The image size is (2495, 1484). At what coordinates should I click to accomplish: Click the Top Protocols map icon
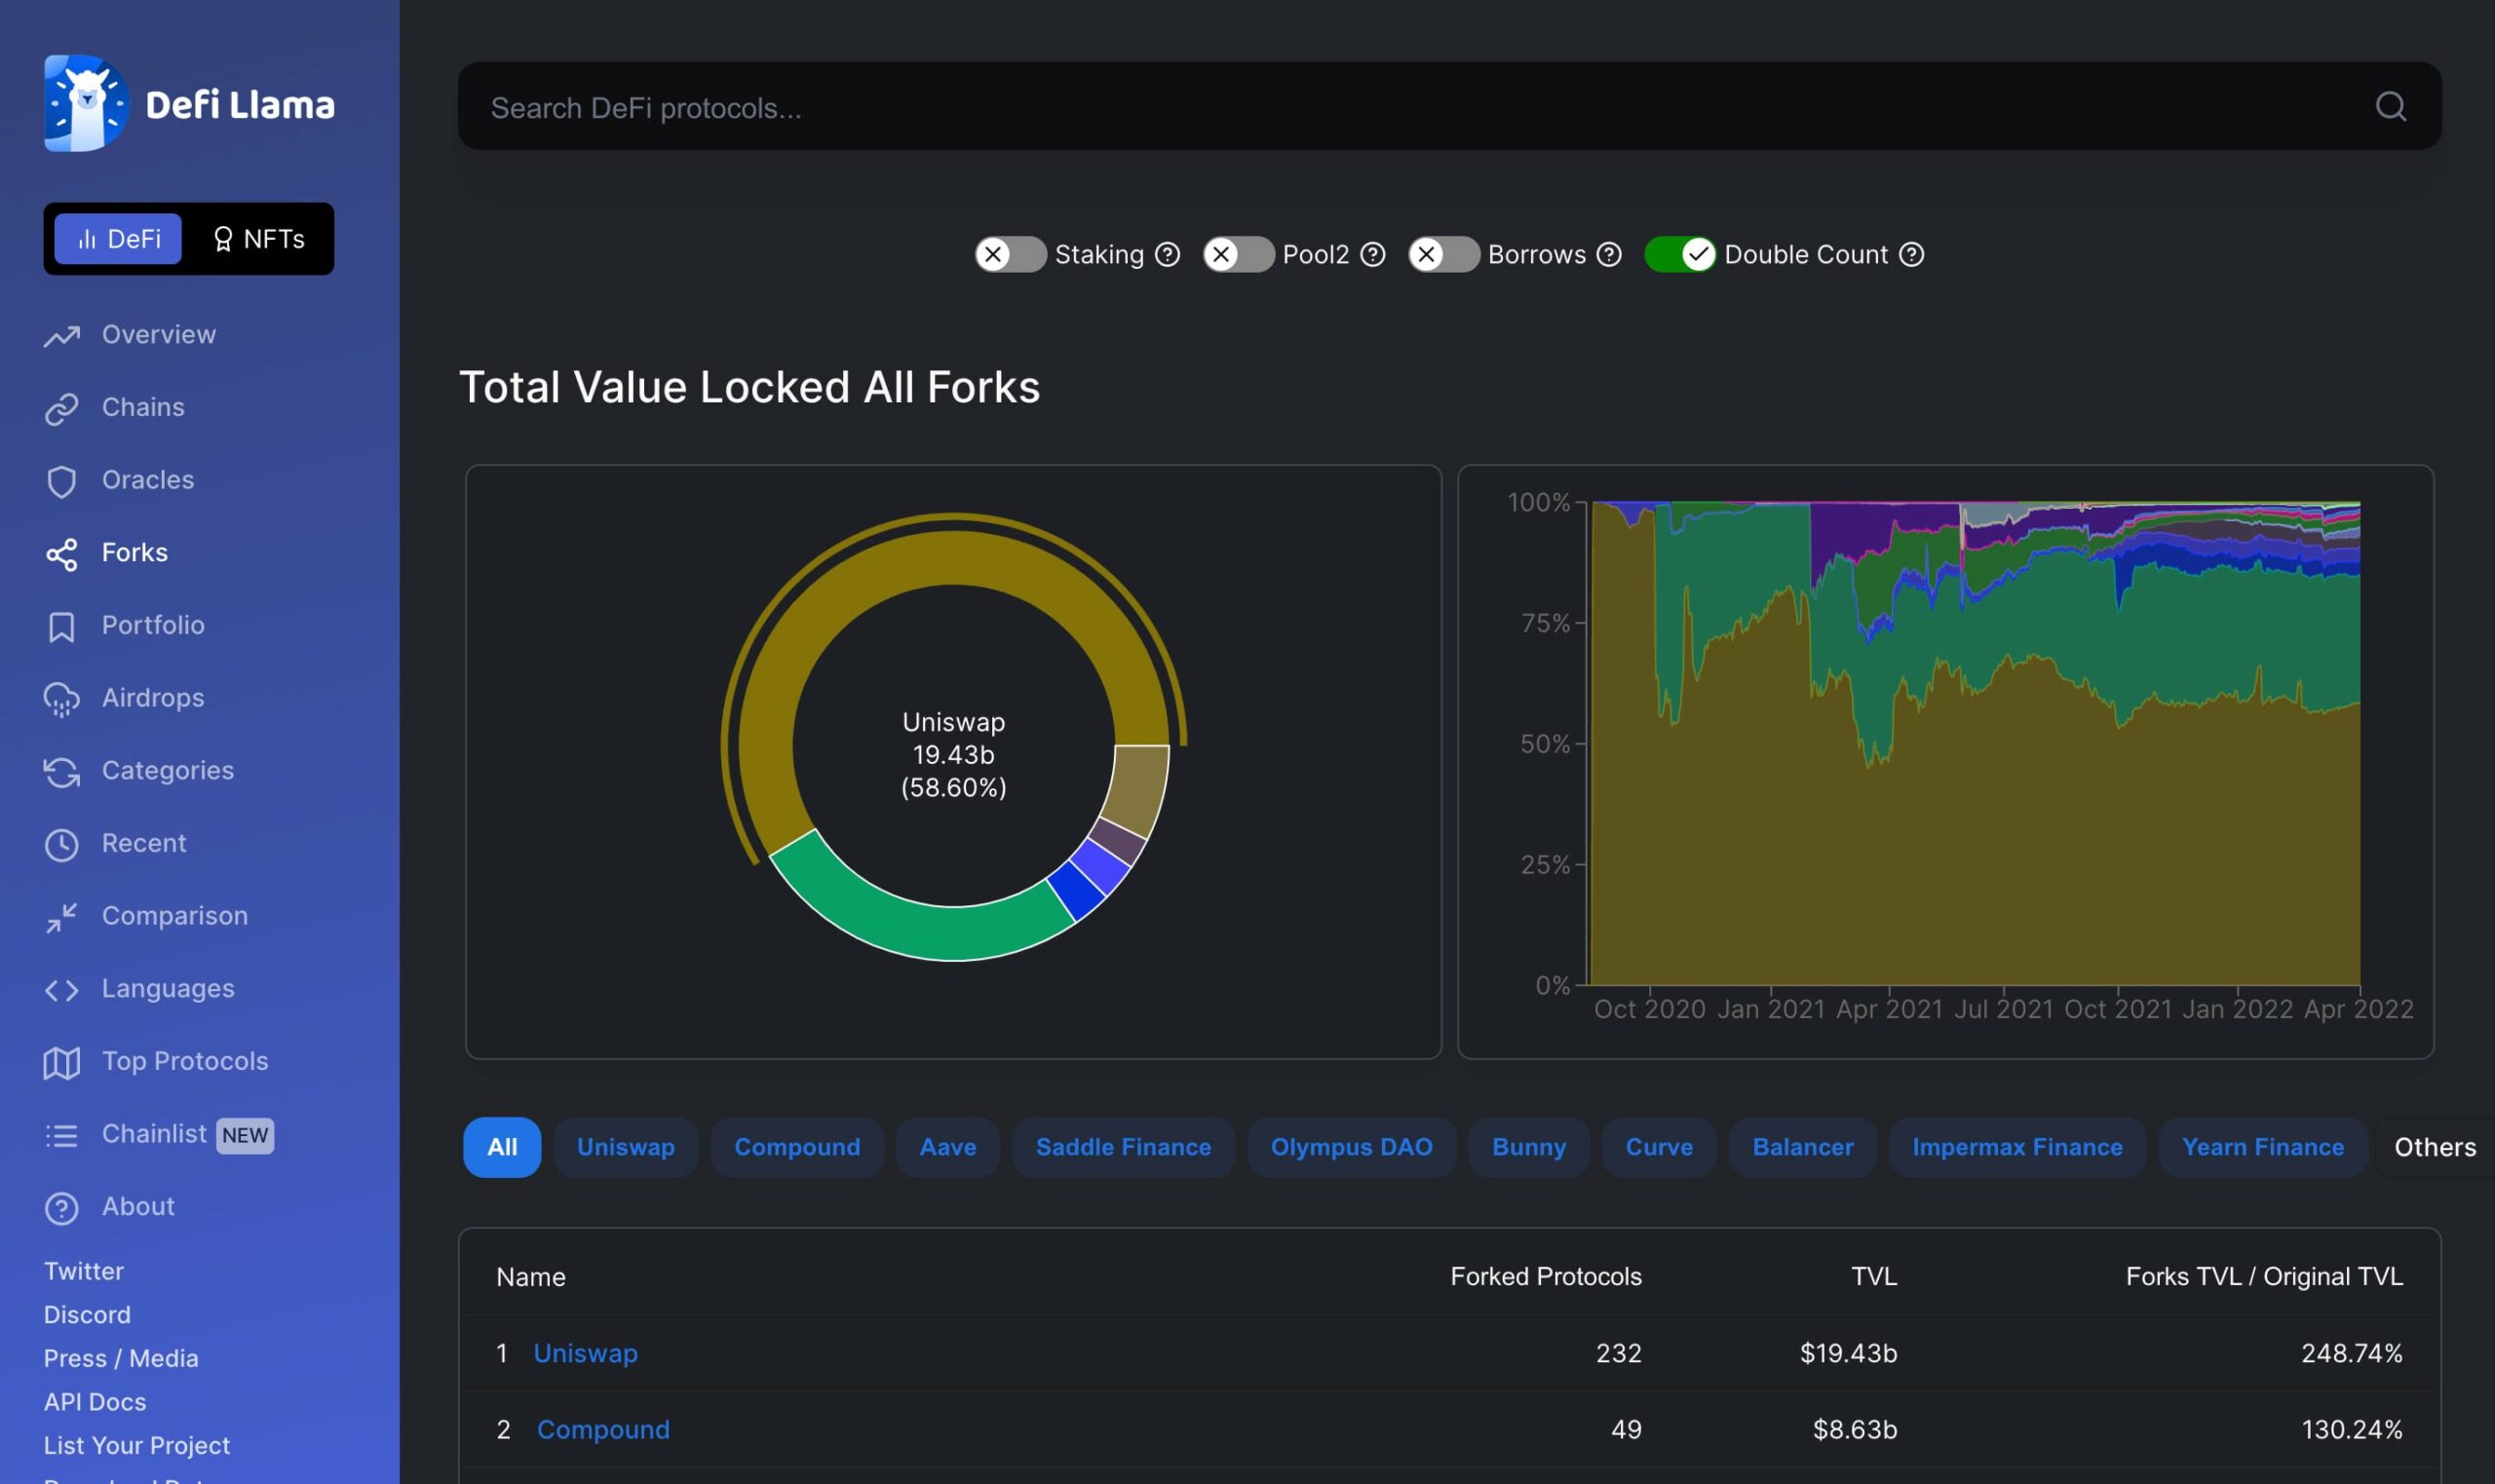(x=62, y=1063)
